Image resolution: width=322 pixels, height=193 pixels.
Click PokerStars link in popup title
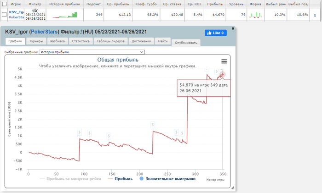click(x=44, y=32)
